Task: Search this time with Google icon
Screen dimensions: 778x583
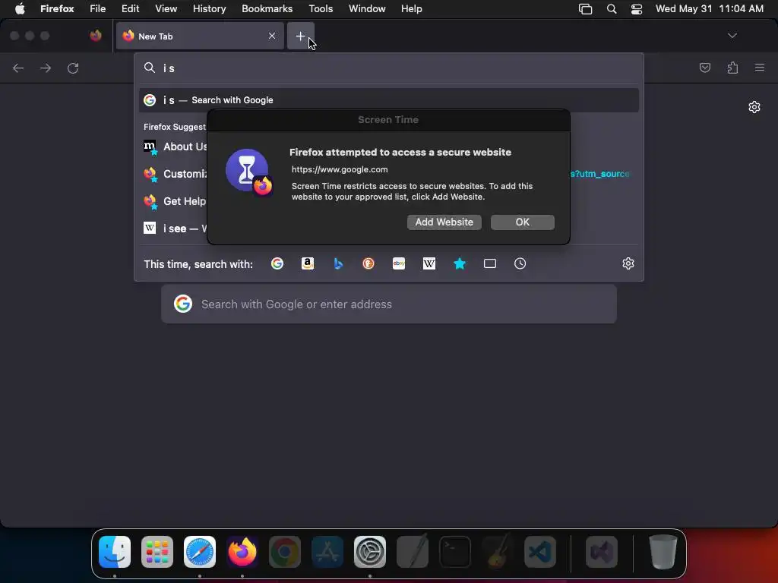Action: (277, 263)
